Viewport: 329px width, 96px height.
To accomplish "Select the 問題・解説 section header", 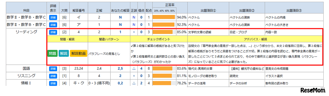I will pyautogui.click(x=67, y=39).
